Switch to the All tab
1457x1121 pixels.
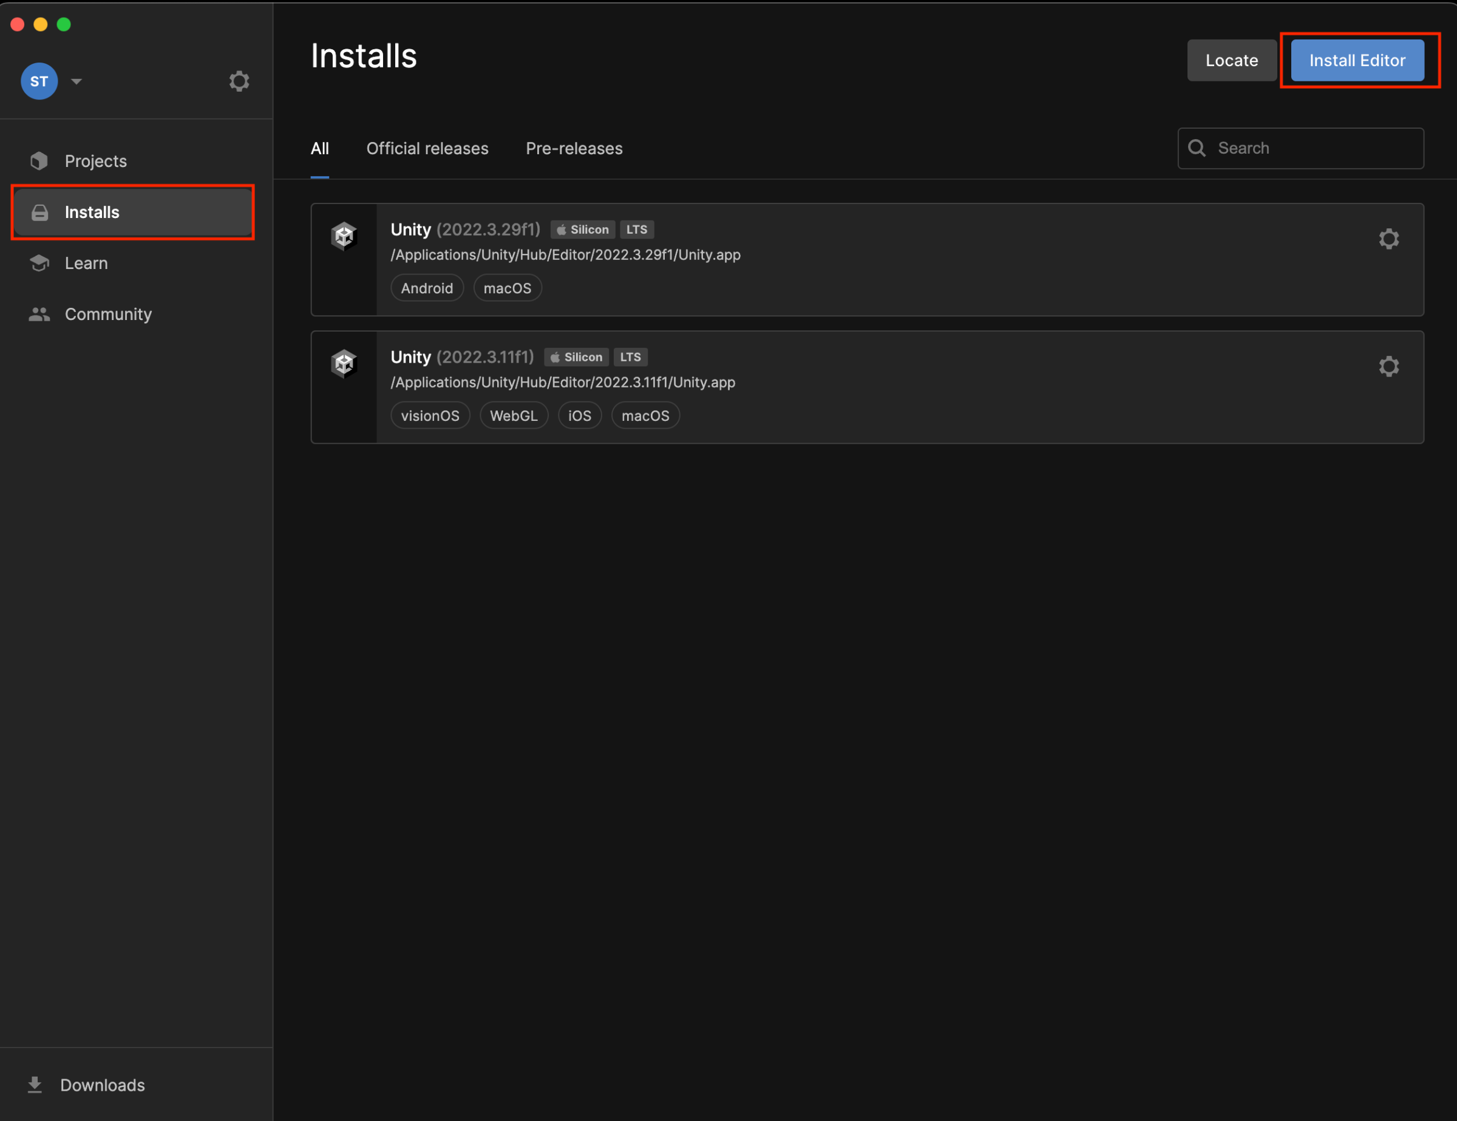(x=319, y=149)
